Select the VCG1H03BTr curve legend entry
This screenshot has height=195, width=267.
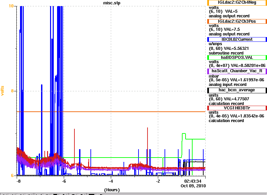point(237,108)
